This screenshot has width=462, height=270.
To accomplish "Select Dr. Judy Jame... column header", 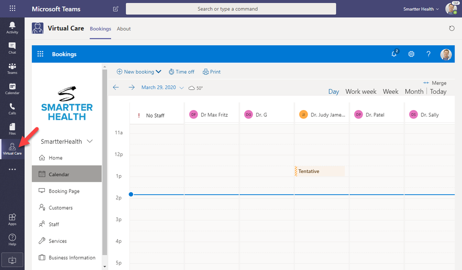I will point(322,115).
